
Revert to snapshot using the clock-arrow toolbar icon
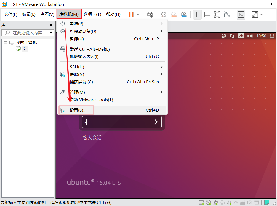click(174, 14)
